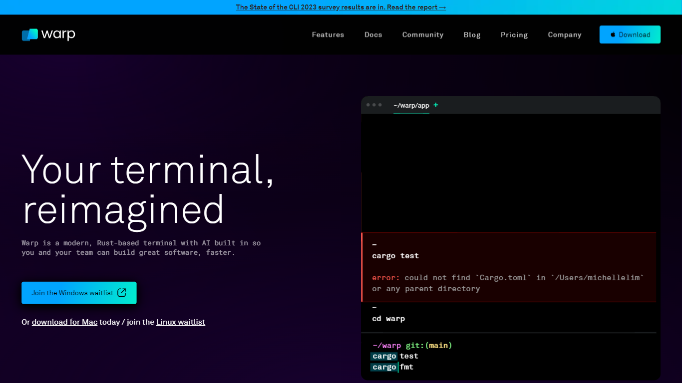This screenshot has height=383, width=682.
Task: Click the three window dots in terminal
Action: click(x=374, y=105)
